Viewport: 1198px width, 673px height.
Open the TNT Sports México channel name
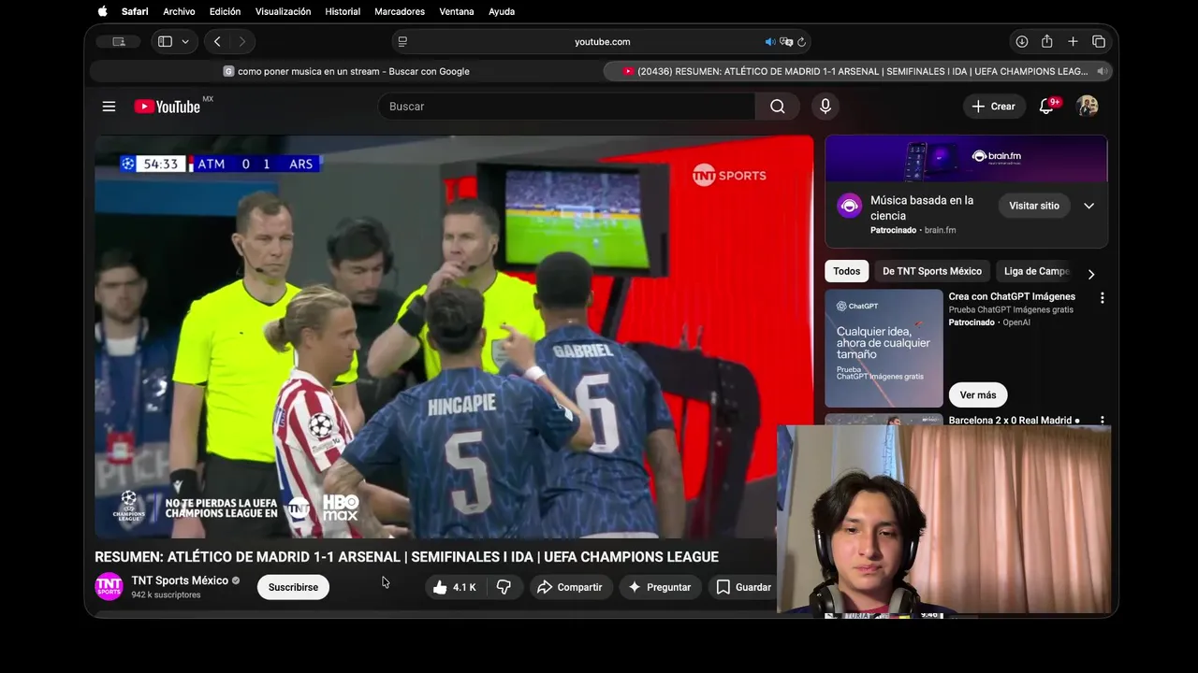click(x=180, y=580)
